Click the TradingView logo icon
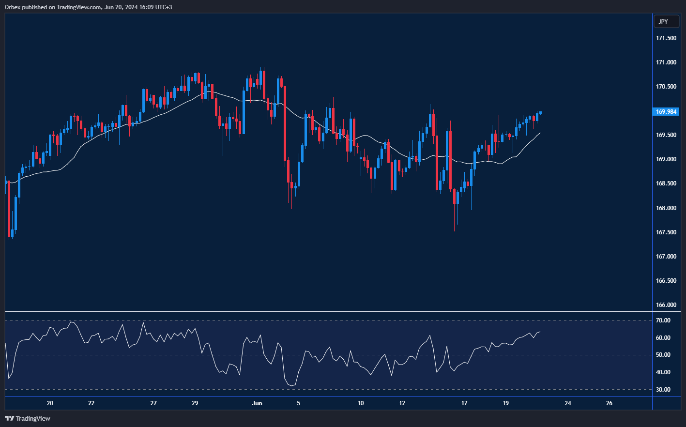686x427 pixels. (x=10, y=418)
